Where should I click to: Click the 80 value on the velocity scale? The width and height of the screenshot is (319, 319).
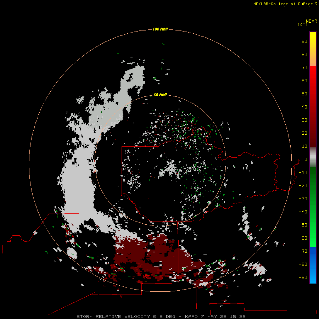304,54
